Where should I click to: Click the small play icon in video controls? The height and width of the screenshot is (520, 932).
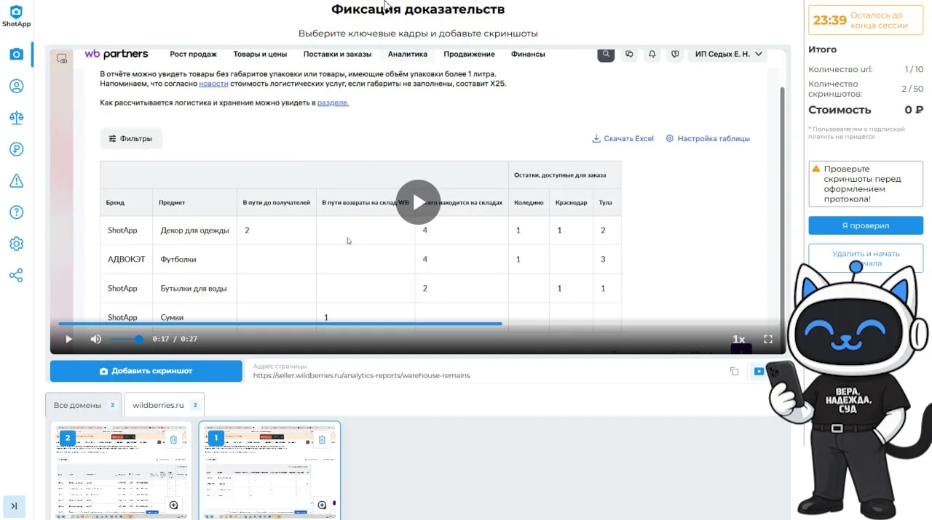click(x=68, y=339)
